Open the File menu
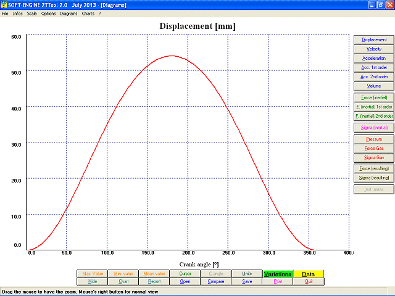The height and width of the screenshot is (296, 395). [5, 14]
